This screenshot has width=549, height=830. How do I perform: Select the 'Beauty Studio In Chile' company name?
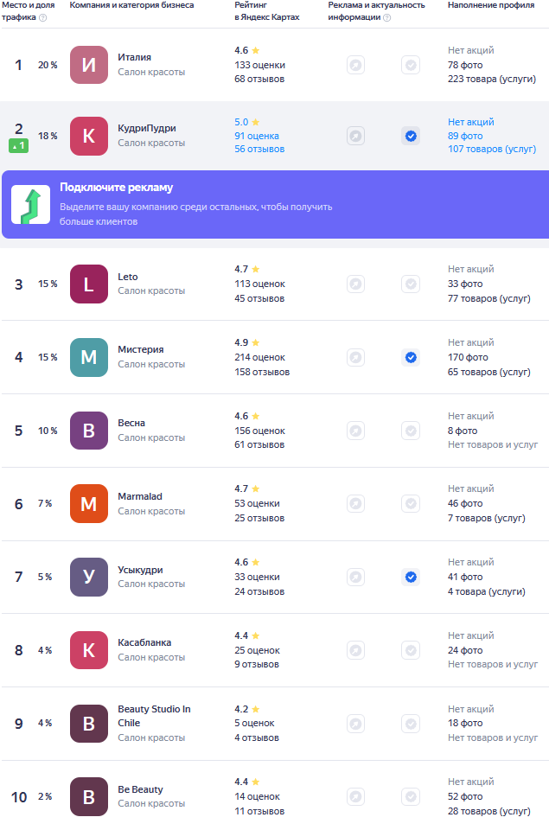pos(154,716)
